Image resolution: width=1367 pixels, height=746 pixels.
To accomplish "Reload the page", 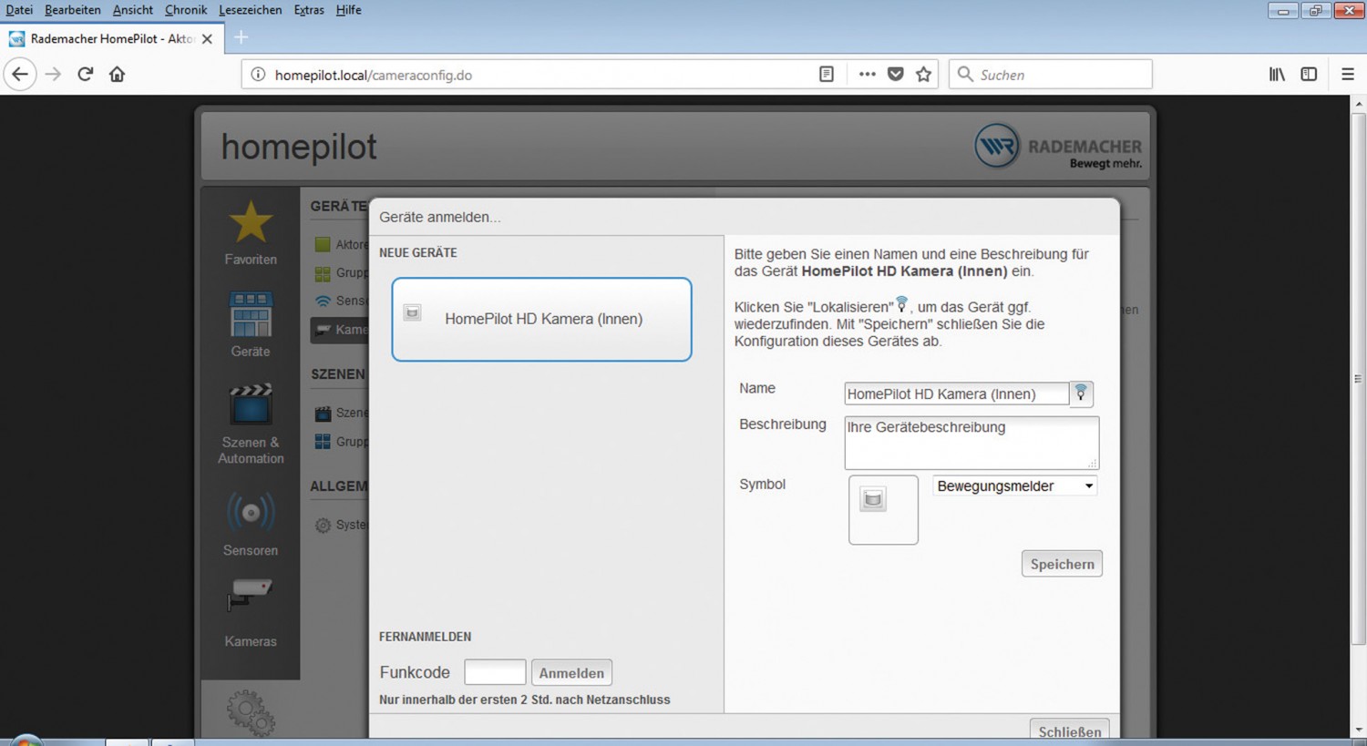I will click(86, 75).
